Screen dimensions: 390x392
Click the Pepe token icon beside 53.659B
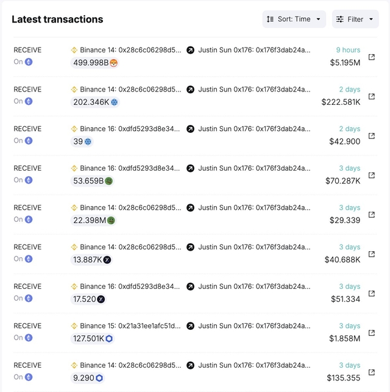coord(108,181)
